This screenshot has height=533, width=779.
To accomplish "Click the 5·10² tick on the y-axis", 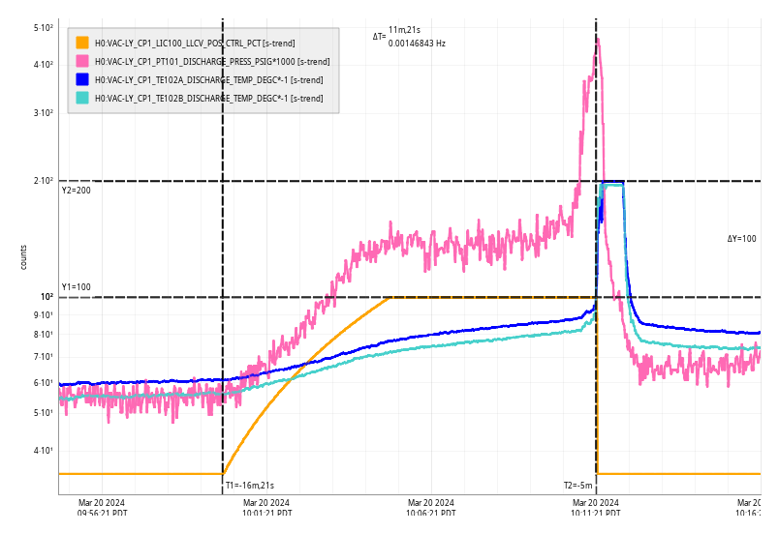I will pyautogui.click(x=43, y=28).
